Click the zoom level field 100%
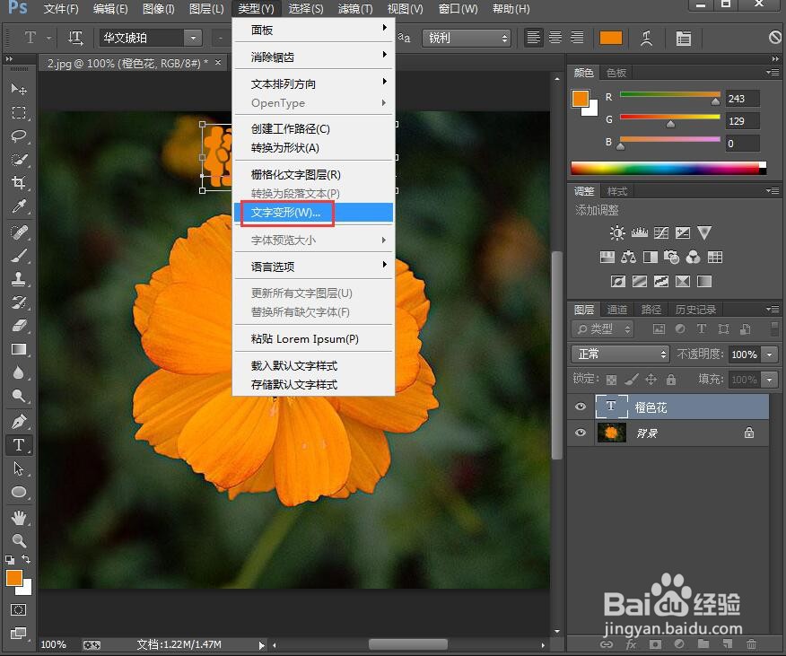The image size is (786, 656). (54, 644)
